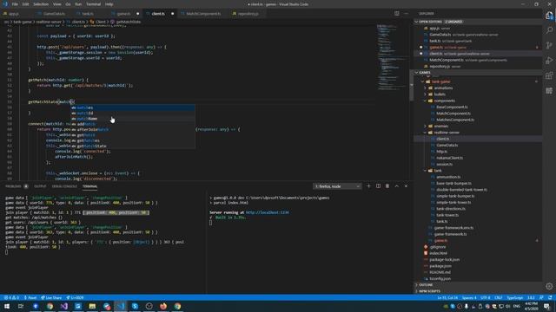Open the terminal selector dropdown 'firefox, node'
Viewport: 556px width, 312px height.
pos(337,186)
